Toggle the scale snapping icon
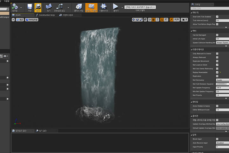229x153 pixels. coord(171,20)
